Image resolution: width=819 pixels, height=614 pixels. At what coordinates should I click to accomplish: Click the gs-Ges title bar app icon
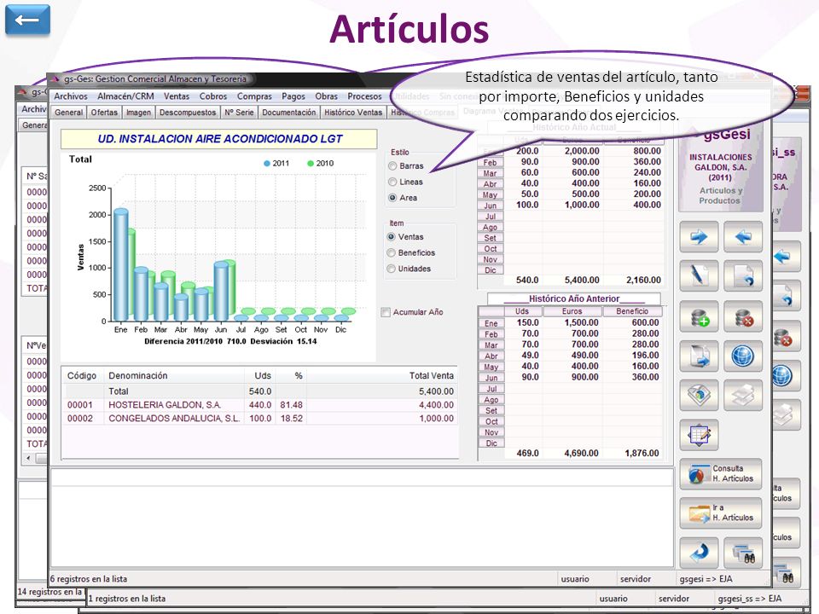[x=56, y=78]
